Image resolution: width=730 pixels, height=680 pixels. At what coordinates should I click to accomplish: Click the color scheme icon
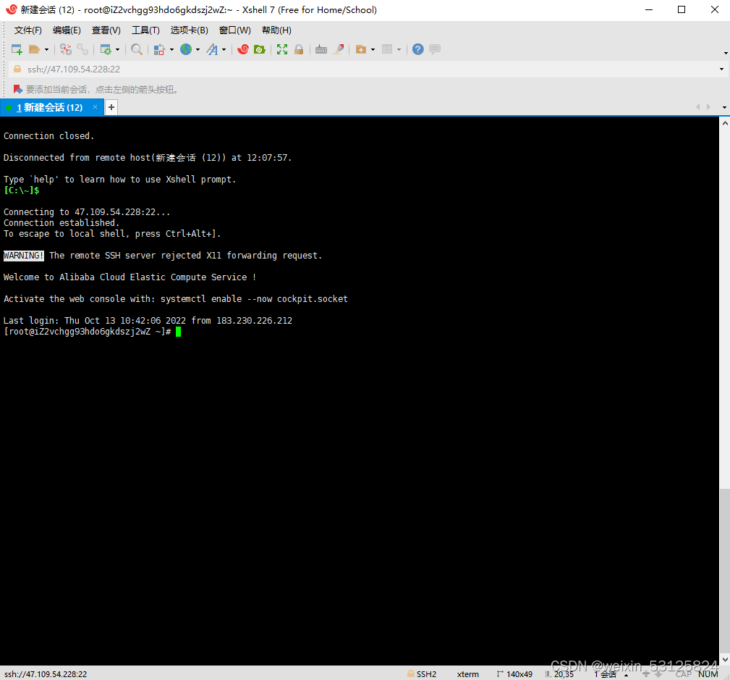point(160,49)
